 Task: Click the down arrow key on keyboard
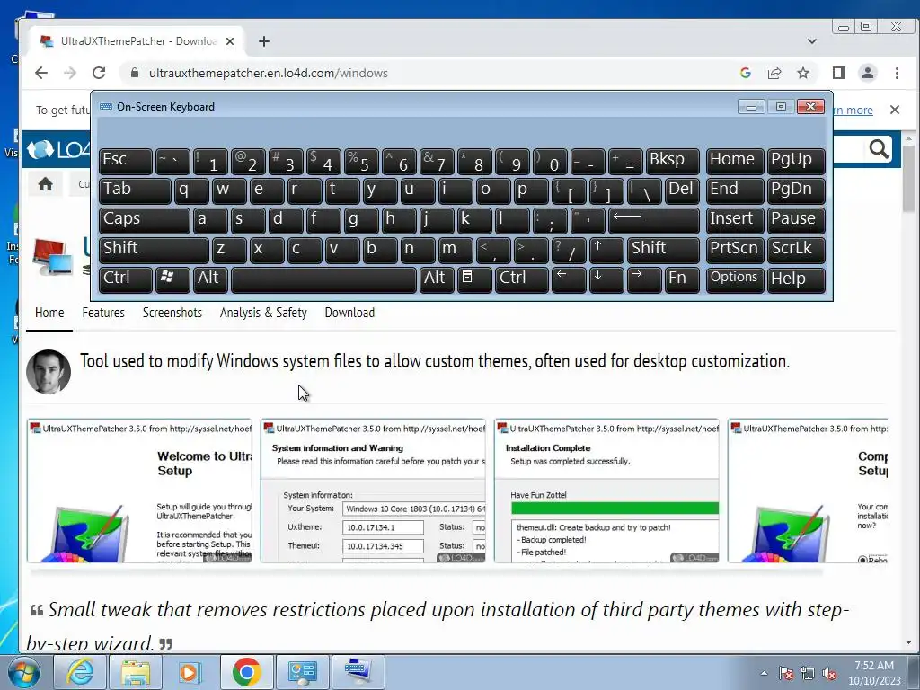pos(606,279)
